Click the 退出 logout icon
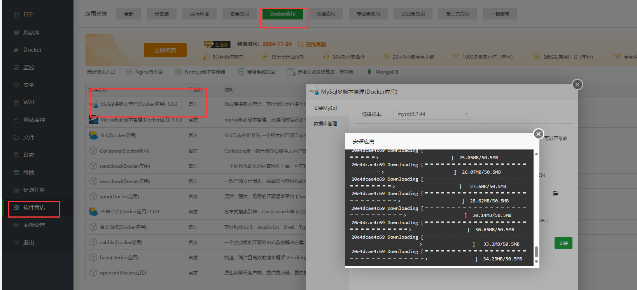 click(x=16, y=243)
